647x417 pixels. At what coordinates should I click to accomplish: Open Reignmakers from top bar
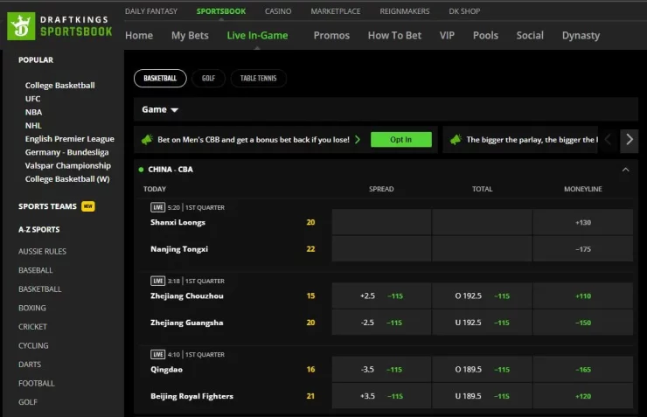[x=405, y=11]
